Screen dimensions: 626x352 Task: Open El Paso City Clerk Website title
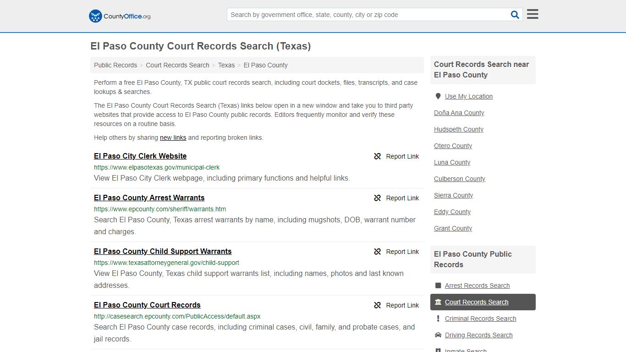(x=140, y=156)
